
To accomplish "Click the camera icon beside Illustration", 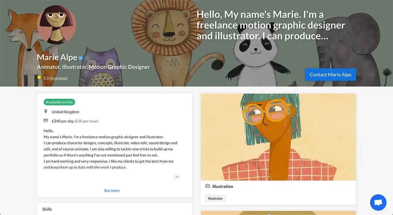I will [x=208, y=186].
